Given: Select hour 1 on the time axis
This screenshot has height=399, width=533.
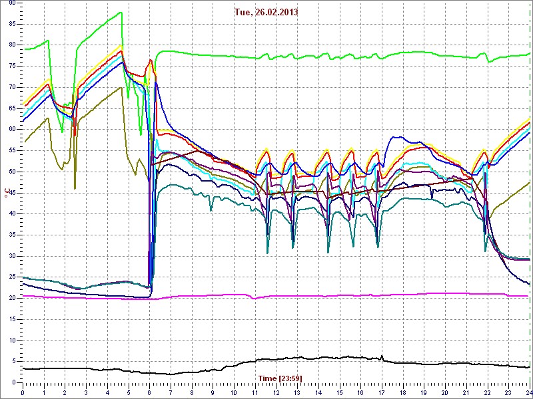Looking at the screenshot, I should (x=44, y=392).
